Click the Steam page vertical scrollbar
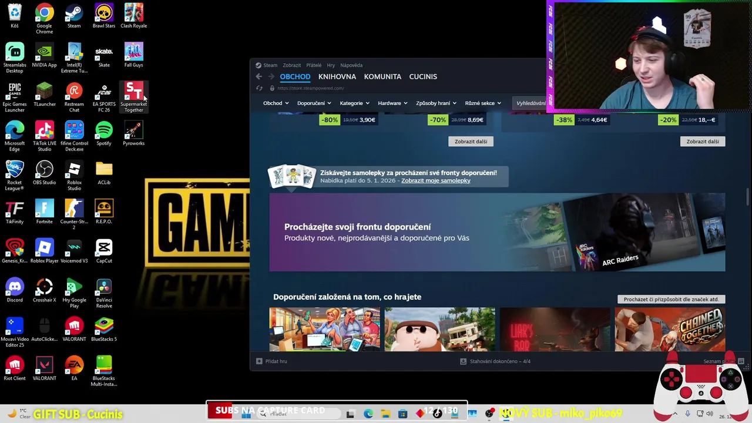Image resolution: width=752 pixels, height=423 pixels. [748, 197]
